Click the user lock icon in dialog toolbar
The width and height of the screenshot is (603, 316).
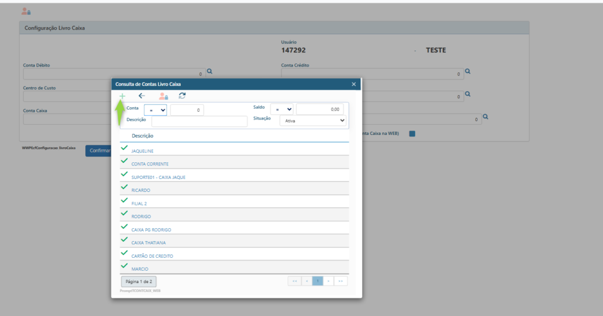(x=163, y=96)
